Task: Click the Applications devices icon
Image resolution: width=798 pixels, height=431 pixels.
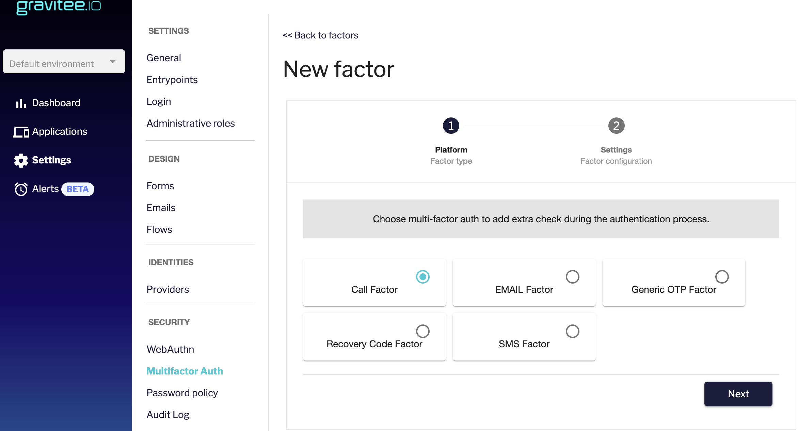Action: point(21,132)
